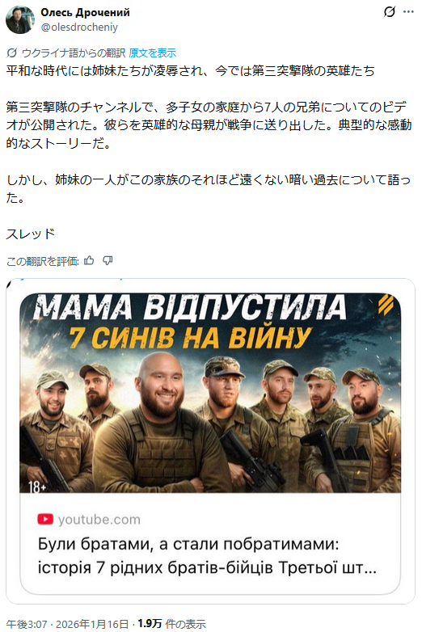Click the 18+ badge on the thumbnail

point(37,487)
